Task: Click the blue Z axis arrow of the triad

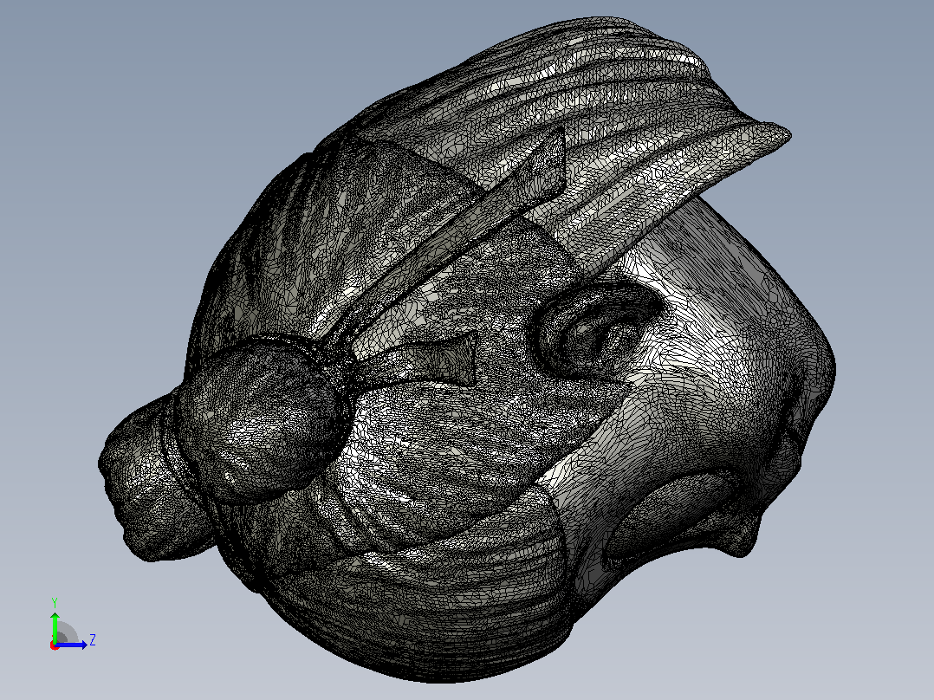Action: click(71, 645)
